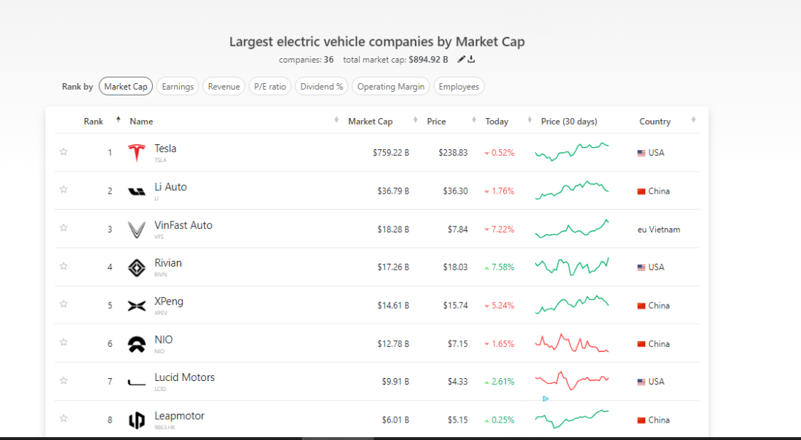Click the Lucid Motors logo
This screenshot has height=440, width=801.
[x=137, y=382]
